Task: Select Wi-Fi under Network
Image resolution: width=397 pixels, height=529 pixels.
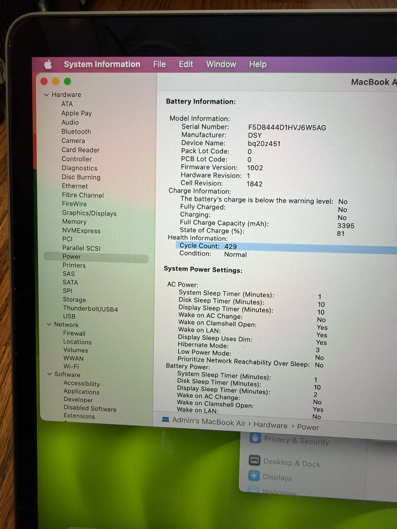Action: coord(71,366)
